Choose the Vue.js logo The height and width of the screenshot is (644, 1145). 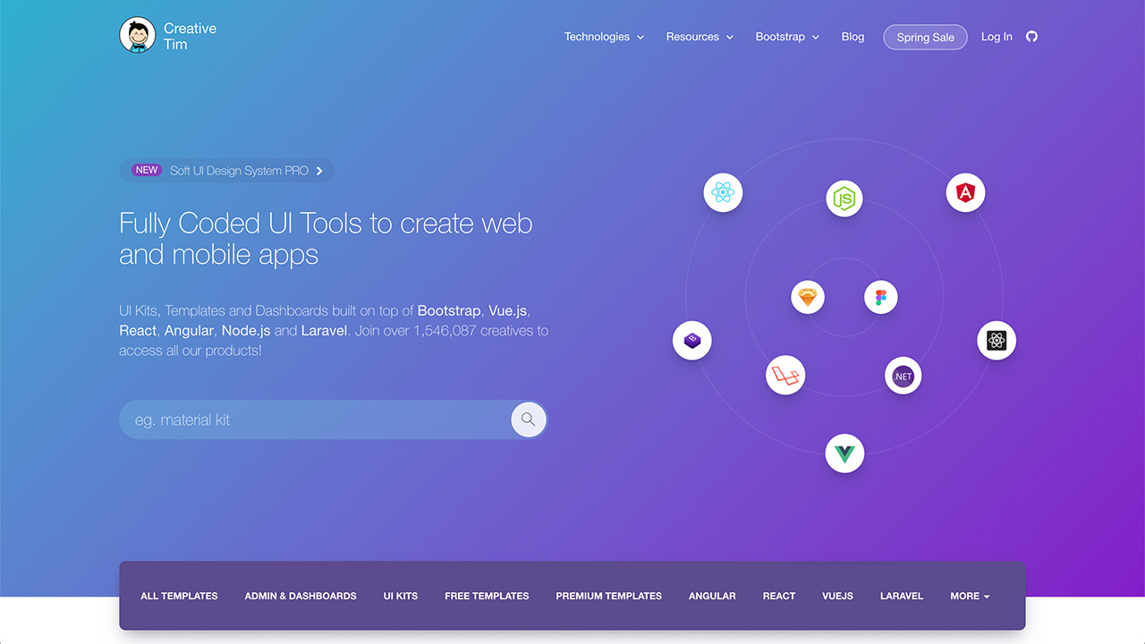[844, 454]
